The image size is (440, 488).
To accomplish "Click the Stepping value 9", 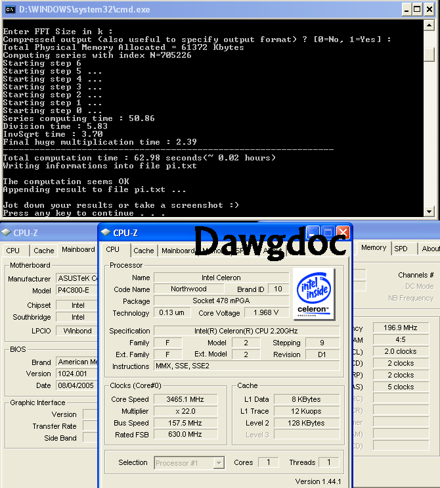I will pos(322,343).
